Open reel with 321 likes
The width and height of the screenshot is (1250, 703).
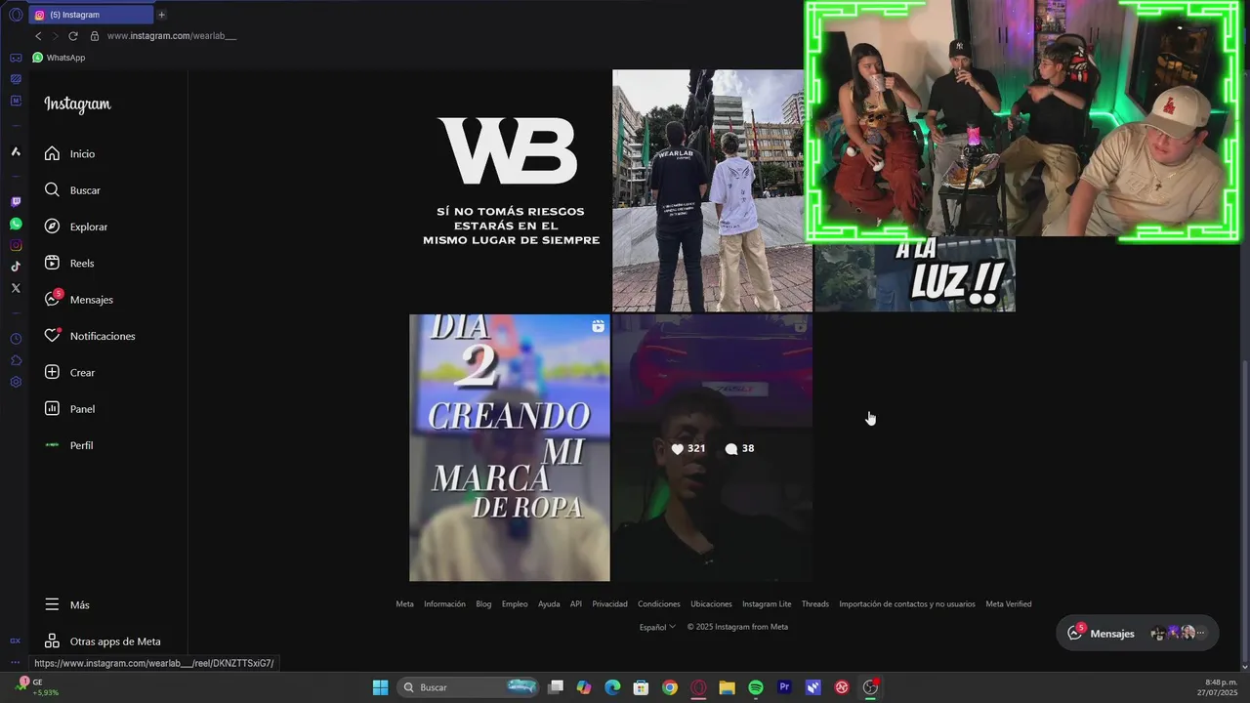point(712,447)
